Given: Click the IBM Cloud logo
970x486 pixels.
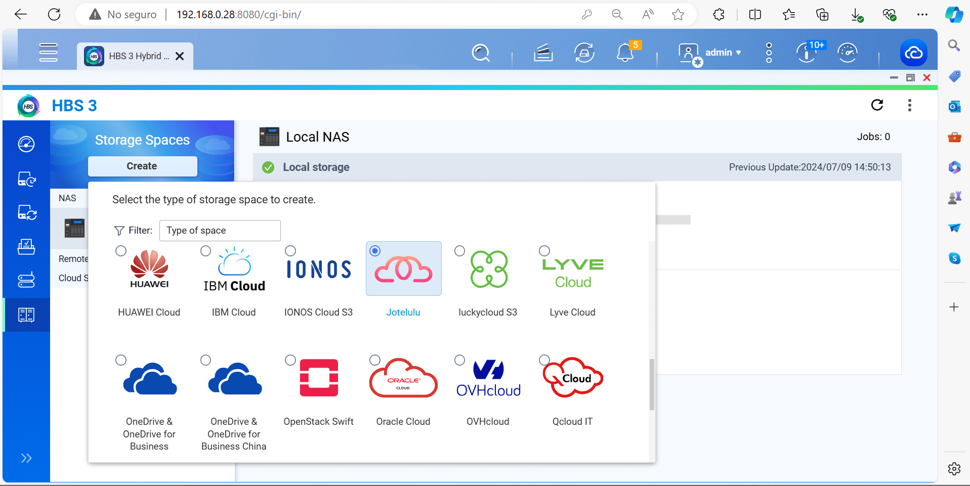Looking at the screenshot, I should coord(234,269).
